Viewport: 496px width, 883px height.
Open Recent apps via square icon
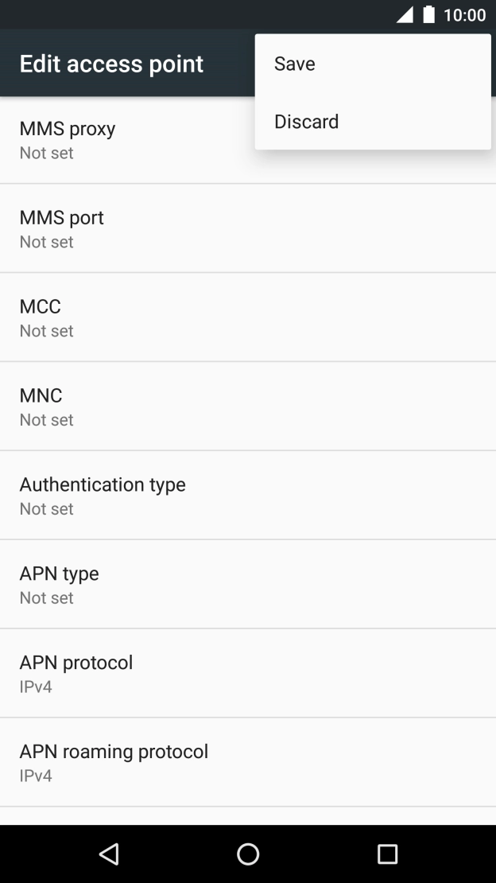pyautogui.click(x=387, y=854)
